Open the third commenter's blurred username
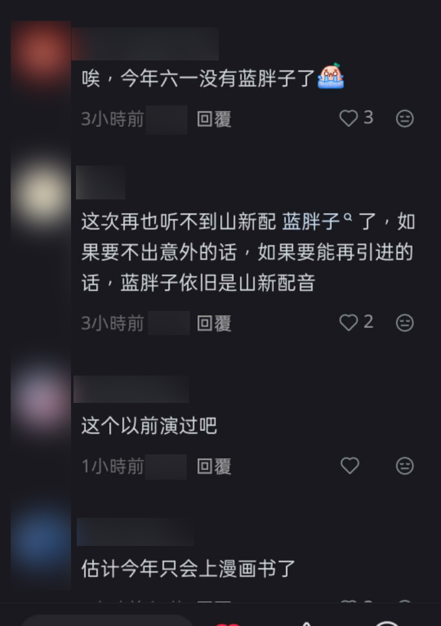441x626 pixels. 131,390
